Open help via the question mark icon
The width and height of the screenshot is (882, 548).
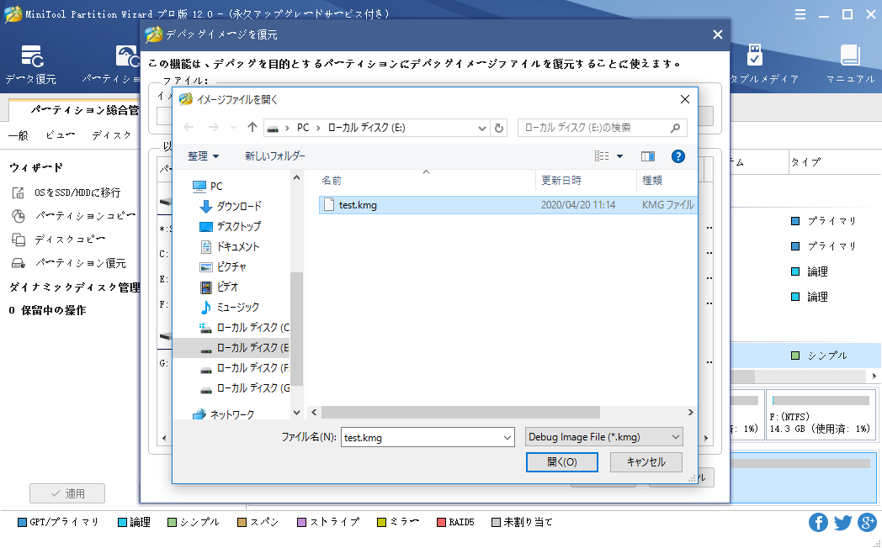coord(677,156)
